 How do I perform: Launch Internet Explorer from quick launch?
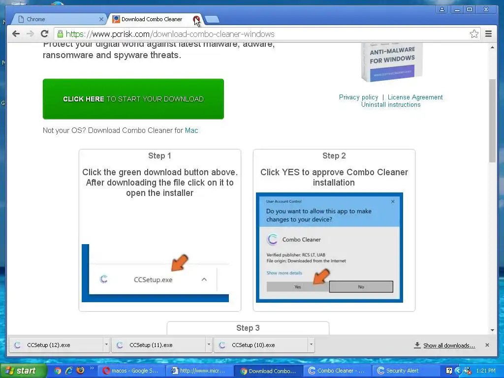[x=69, y=371]
